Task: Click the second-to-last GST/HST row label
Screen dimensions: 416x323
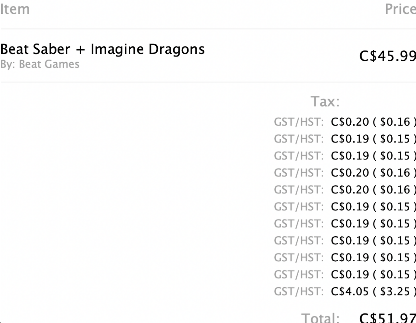Action: 299,275
